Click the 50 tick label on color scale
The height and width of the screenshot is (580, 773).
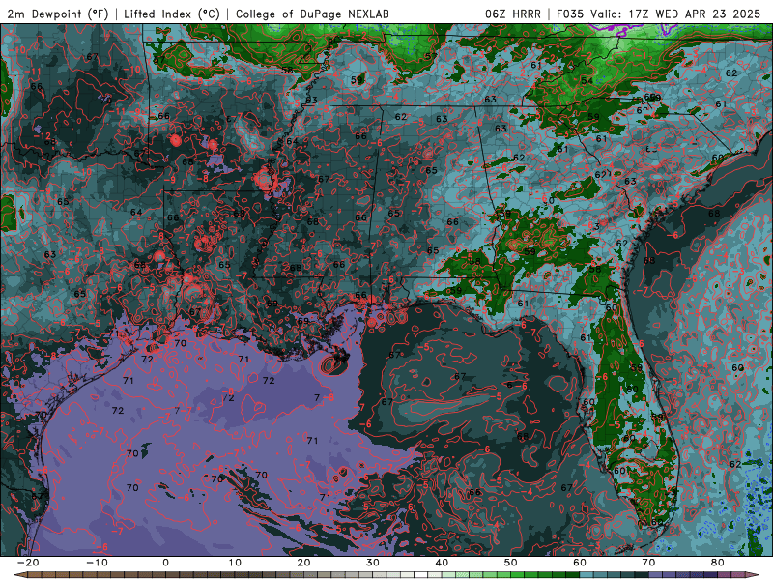(511, 563)
